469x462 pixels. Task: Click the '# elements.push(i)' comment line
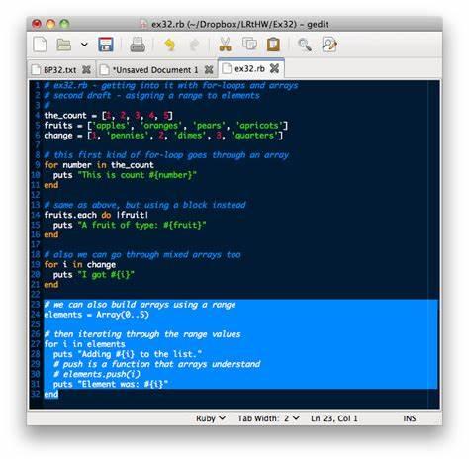pyautogui.click(x=97, y=374)
